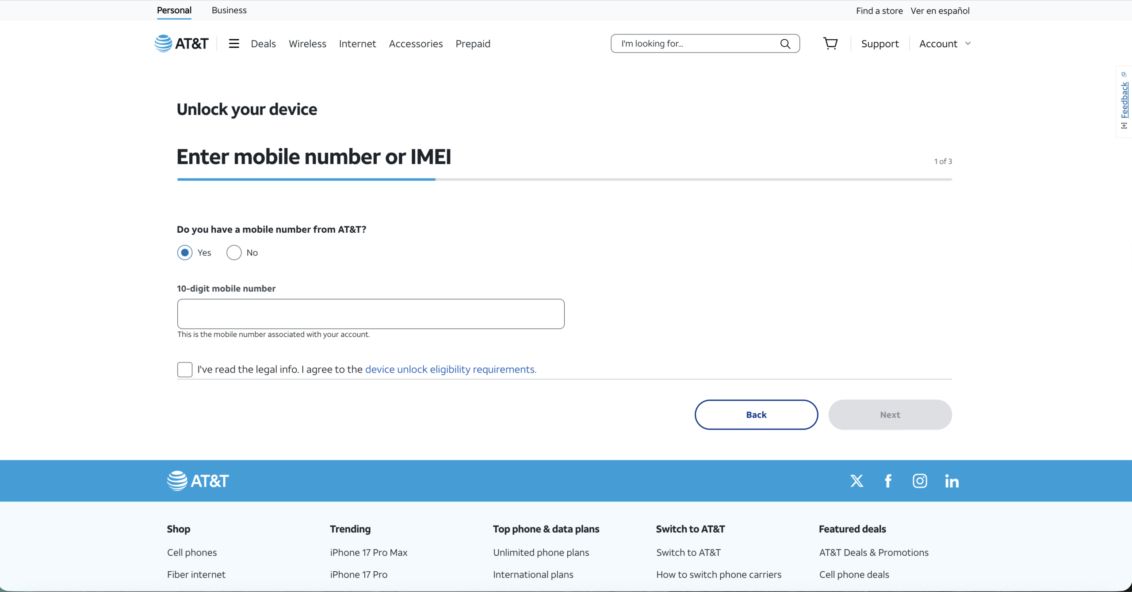Expand the Feedback side tab
Viewport: 1132px width, 592px height.
(x=1124, y=101)
